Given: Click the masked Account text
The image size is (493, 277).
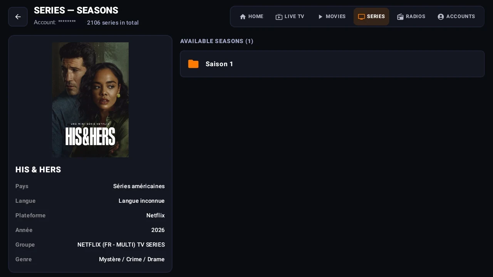Looking at the screenshot, I should [x=55, y=22].
